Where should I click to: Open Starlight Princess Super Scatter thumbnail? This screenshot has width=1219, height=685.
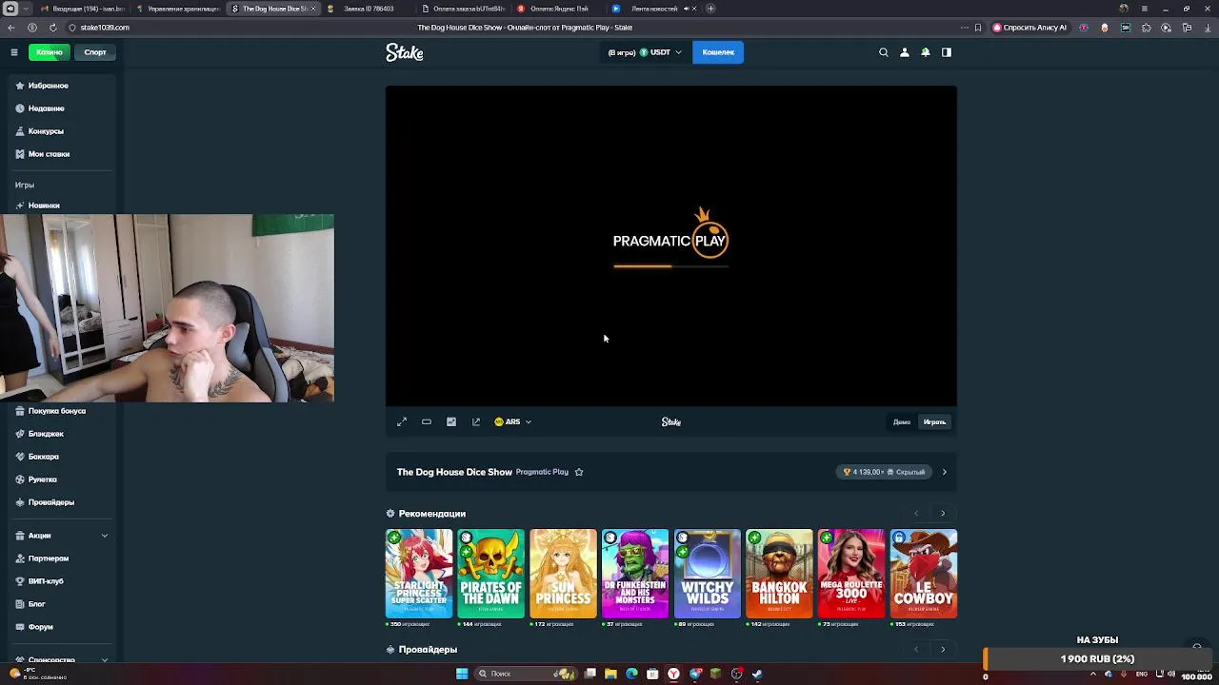coord(419,574)
